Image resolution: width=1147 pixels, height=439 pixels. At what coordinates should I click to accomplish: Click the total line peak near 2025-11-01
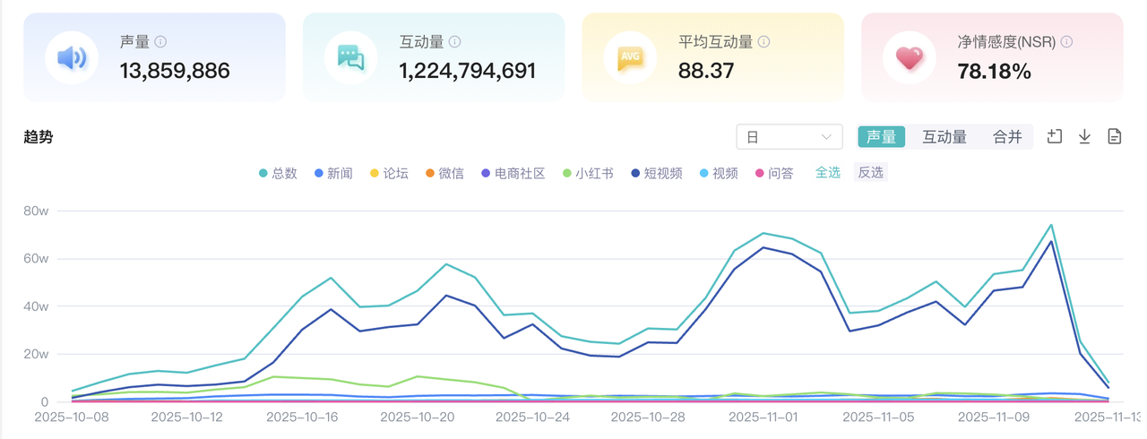click(763, 233)
